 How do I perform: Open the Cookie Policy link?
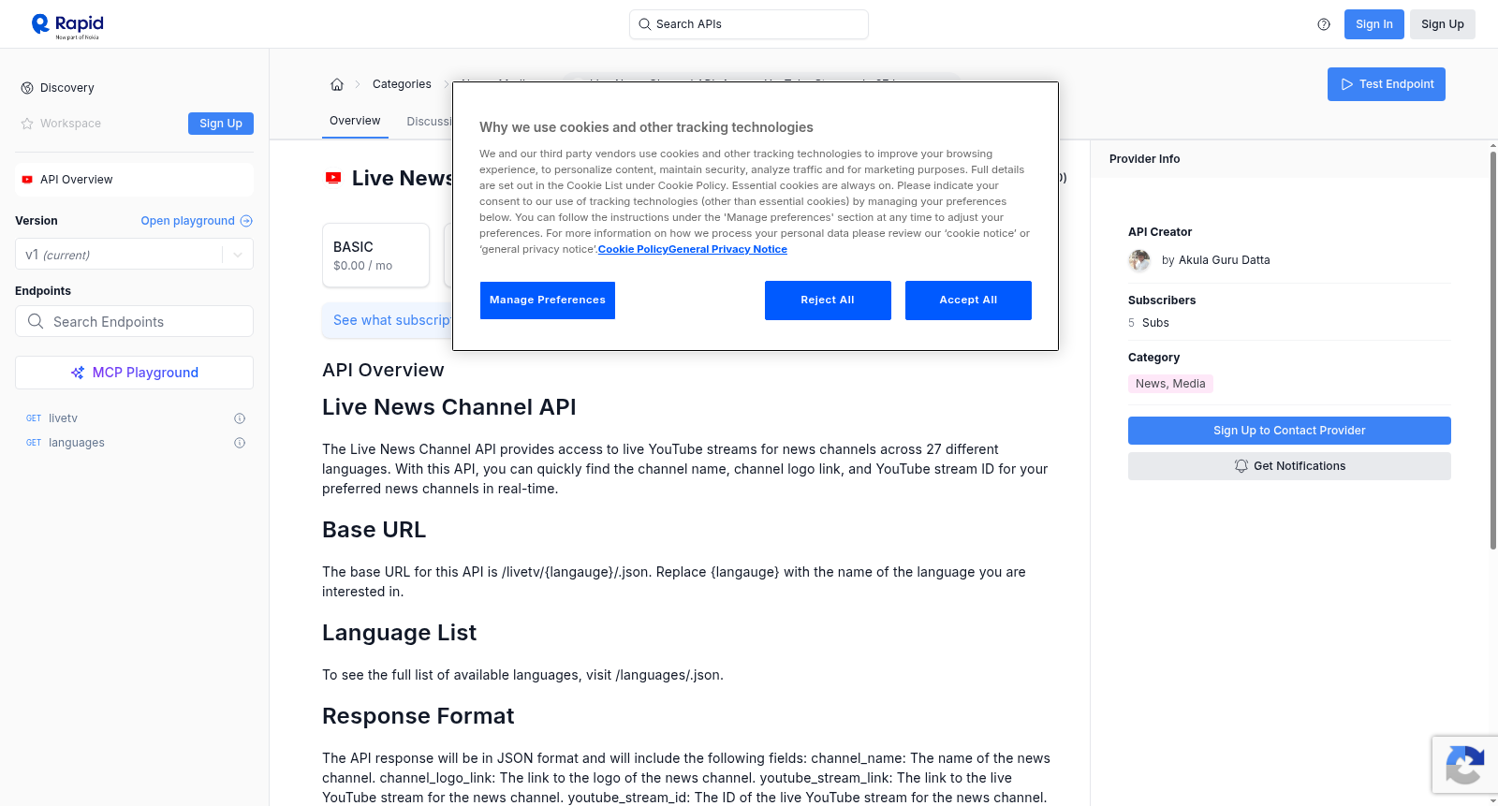[633, 249]
